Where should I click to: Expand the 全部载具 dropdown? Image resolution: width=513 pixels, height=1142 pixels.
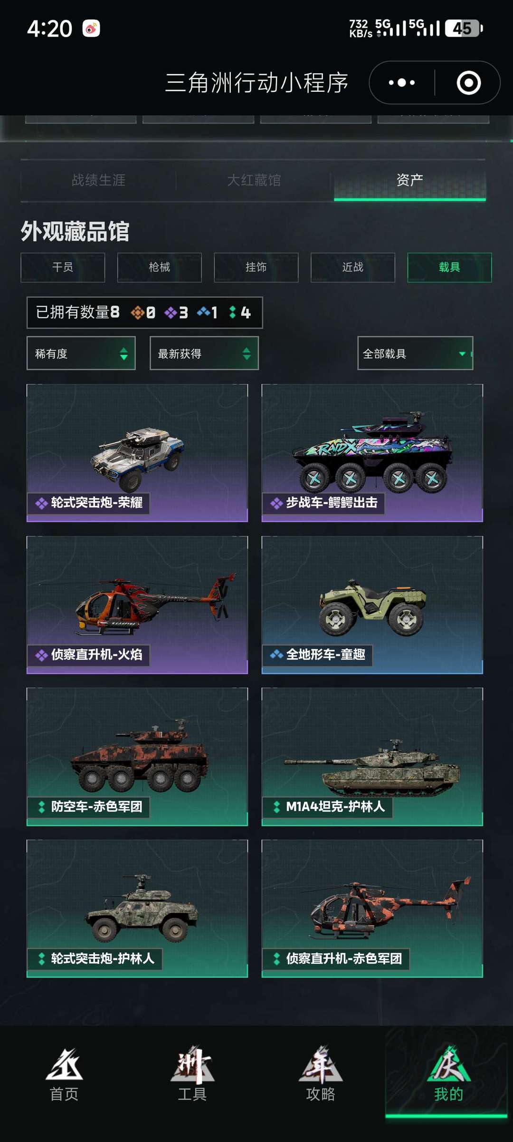pos(415,353)
